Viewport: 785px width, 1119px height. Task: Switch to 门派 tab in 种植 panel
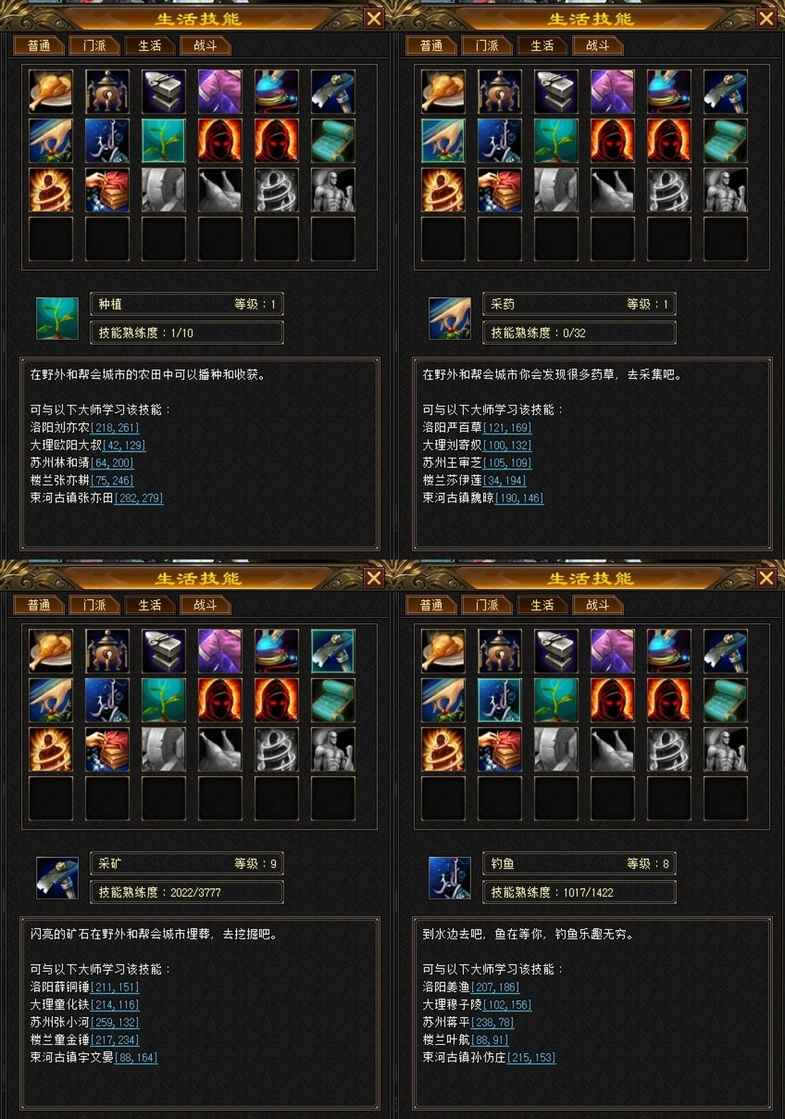tap(95, 46)
